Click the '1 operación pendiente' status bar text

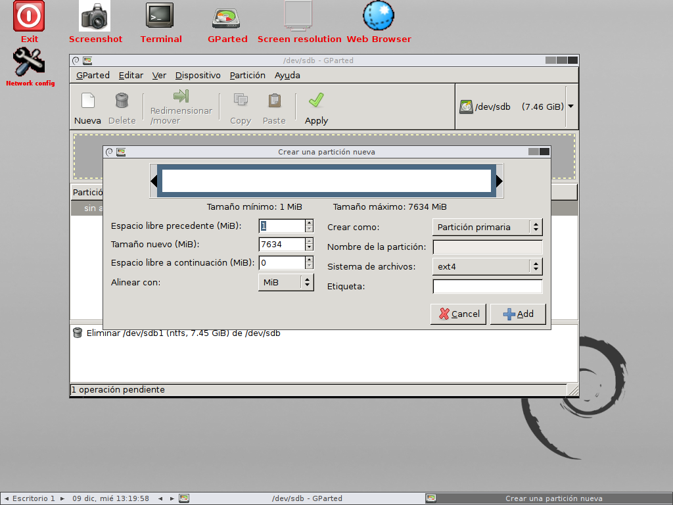(x=118, y=389)
